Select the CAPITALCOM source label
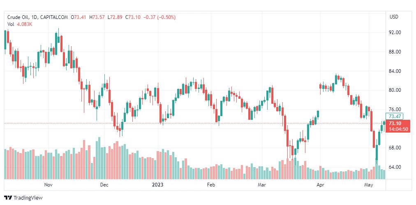The image size is (416, 205). [54, 17]
